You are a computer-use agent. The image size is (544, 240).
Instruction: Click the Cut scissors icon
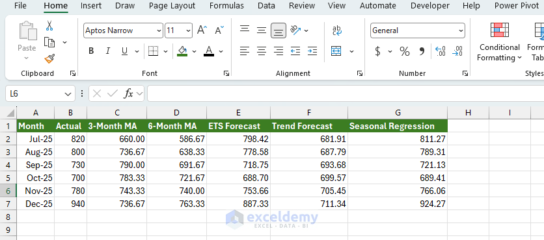(x=49, y=25)
